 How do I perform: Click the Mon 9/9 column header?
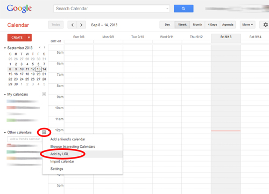point(108,37)
